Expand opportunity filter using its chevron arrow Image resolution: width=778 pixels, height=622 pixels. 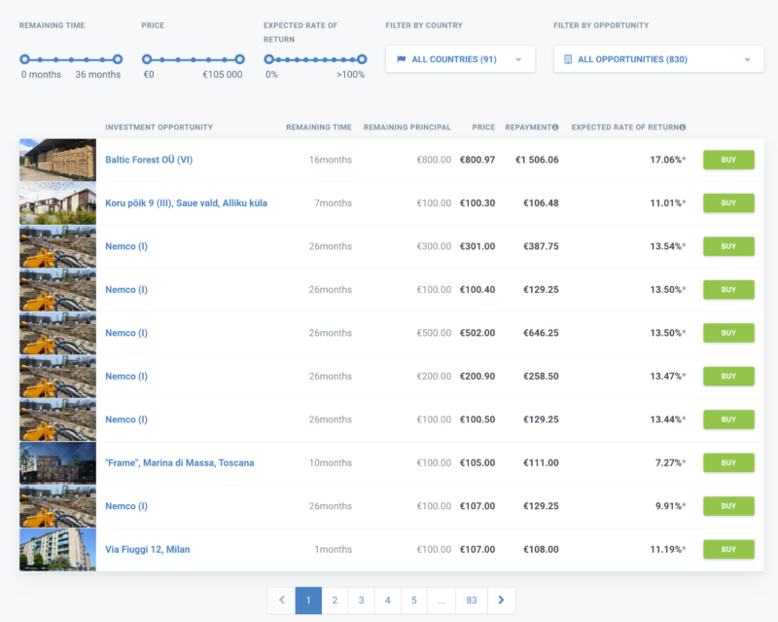(x=747, y=59)
